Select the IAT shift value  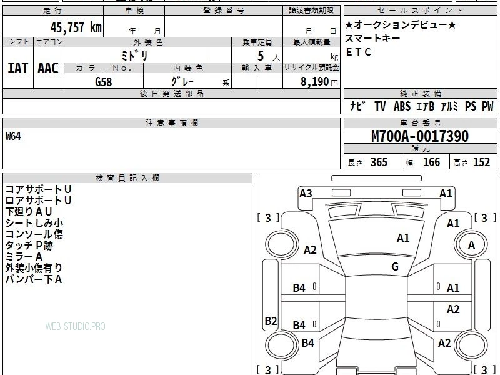point(18,68)
